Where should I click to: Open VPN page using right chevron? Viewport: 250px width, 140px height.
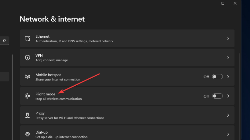pyautogui.click(x=228, y=57)
